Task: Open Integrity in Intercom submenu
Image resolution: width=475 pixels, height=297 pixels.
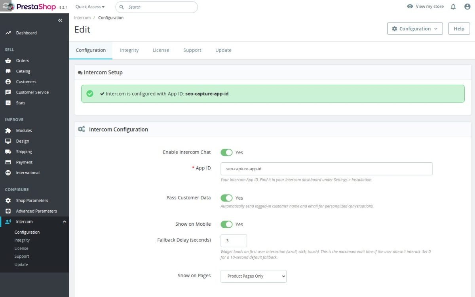Action: tap(22, 240)
